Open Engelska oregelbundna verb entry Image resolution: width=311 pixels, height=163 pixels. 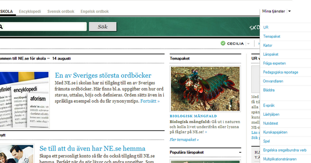pos(285,150)
